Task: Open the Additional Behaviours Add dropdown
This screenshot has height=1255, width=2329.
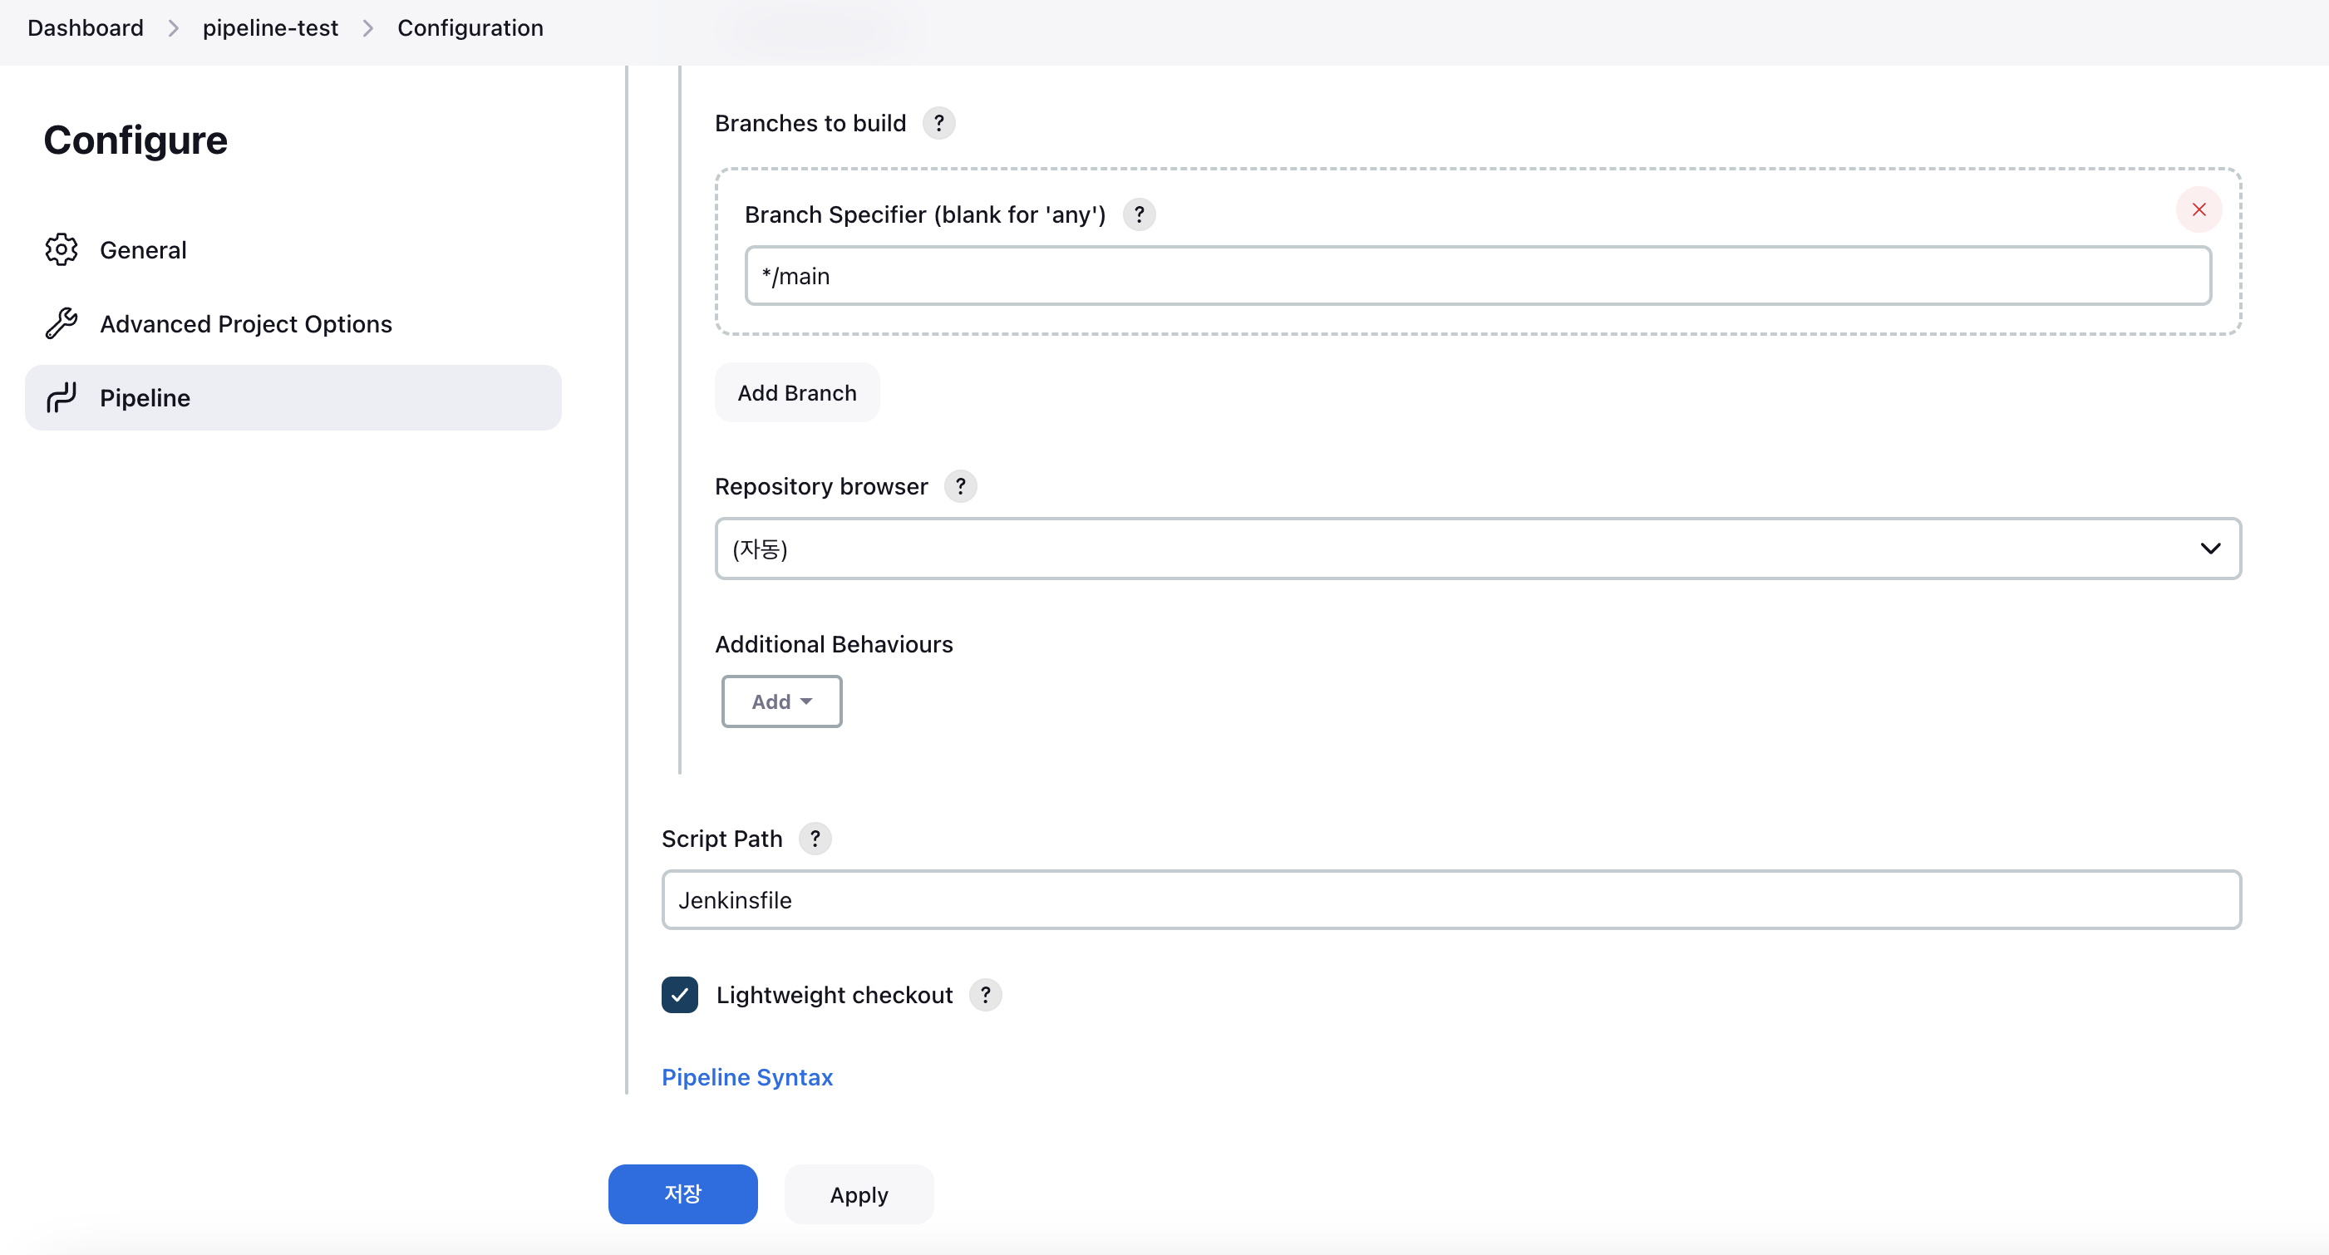Action: 781,701
